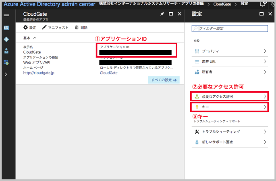The image size is (276, 181).
Task: Open the enterprise applications grid icon
Action: pyautogui.click(x=6, y=62)
